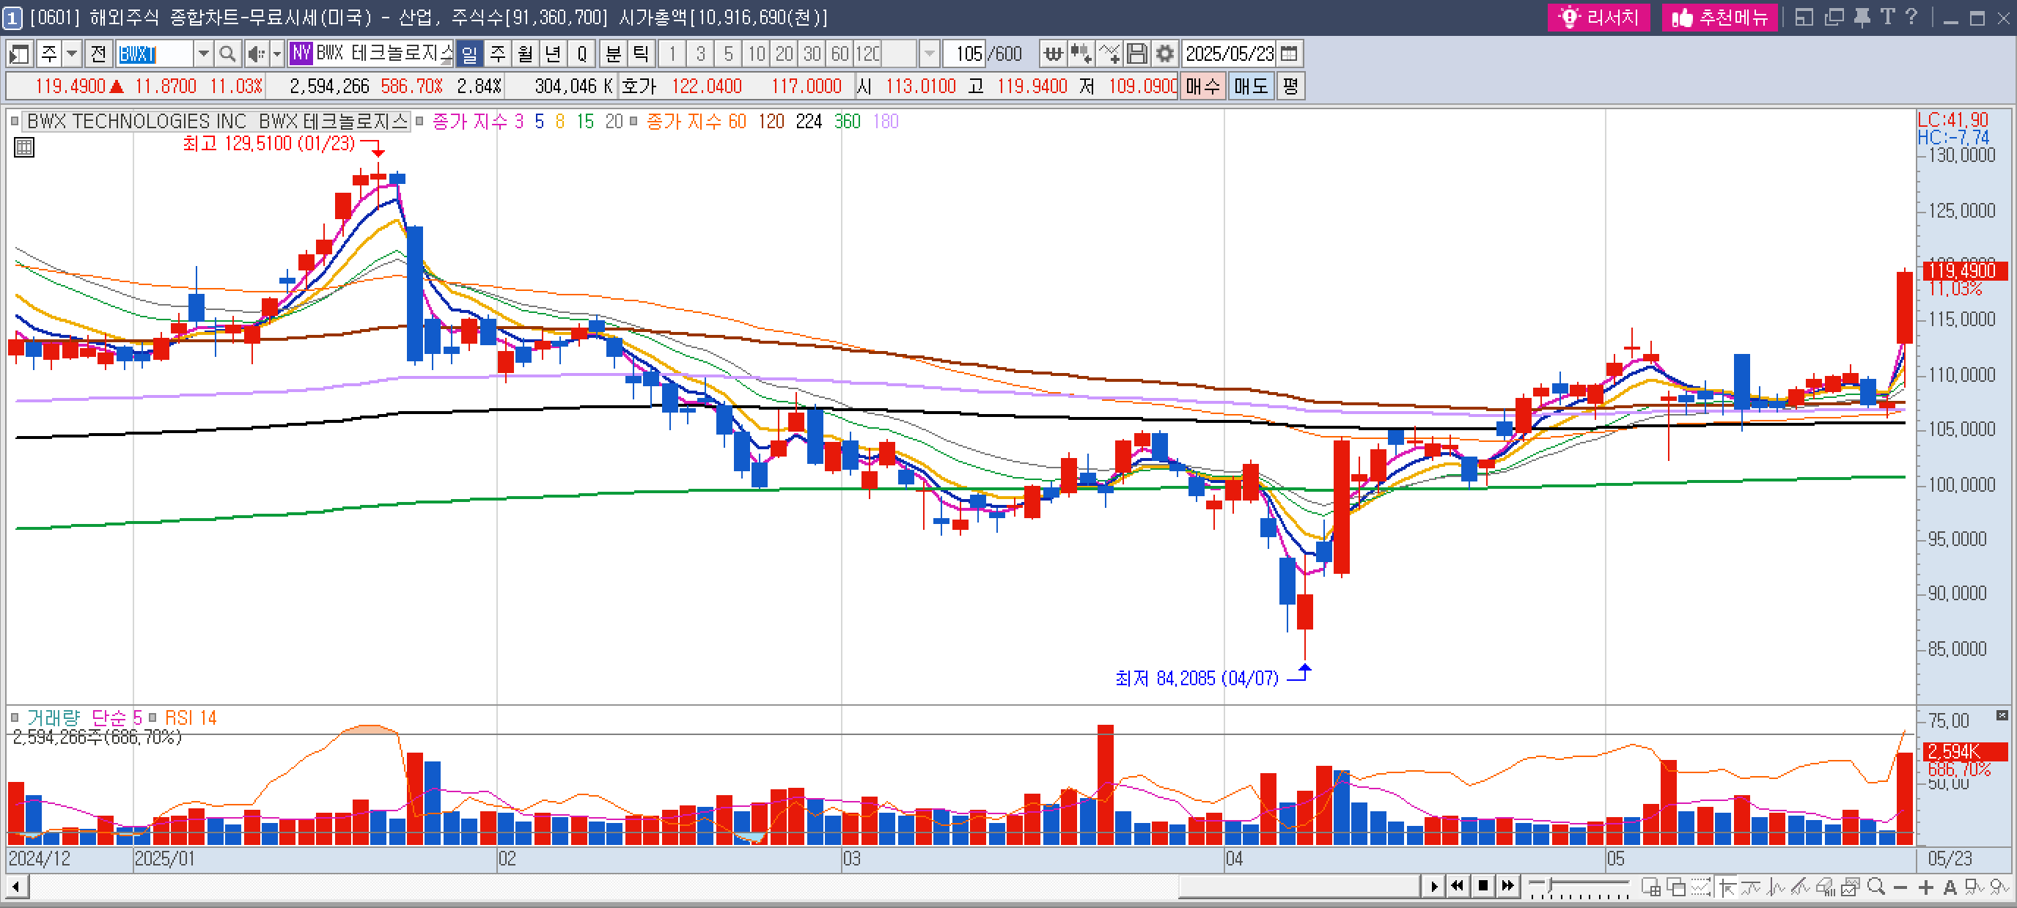Screen dimensions: 2017x908
Task: Click the eraser tool icon at bottom
Action: pyautogui.click(x=1825, y=887)
